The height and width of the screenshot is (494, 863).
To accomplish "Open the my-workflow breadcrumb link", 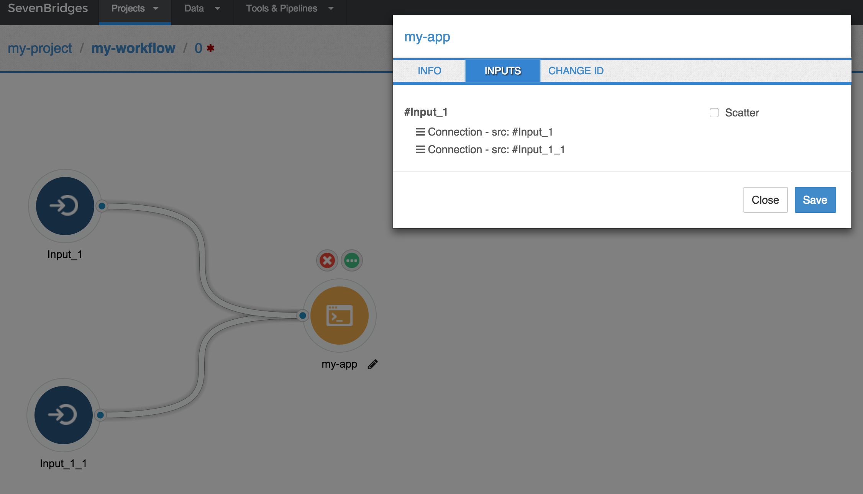I will tap(133, 48).
